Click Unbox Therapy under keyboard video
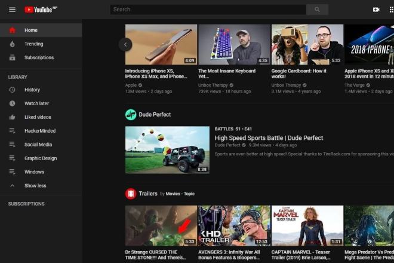Image resolution: width=394 pixels, height=263 pixels. pyautogui.click(x=213, y=85)
